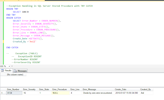Click the Results tab grid icon
The height and width of the screenshot is (100, 164).
[x=2, y=70]
